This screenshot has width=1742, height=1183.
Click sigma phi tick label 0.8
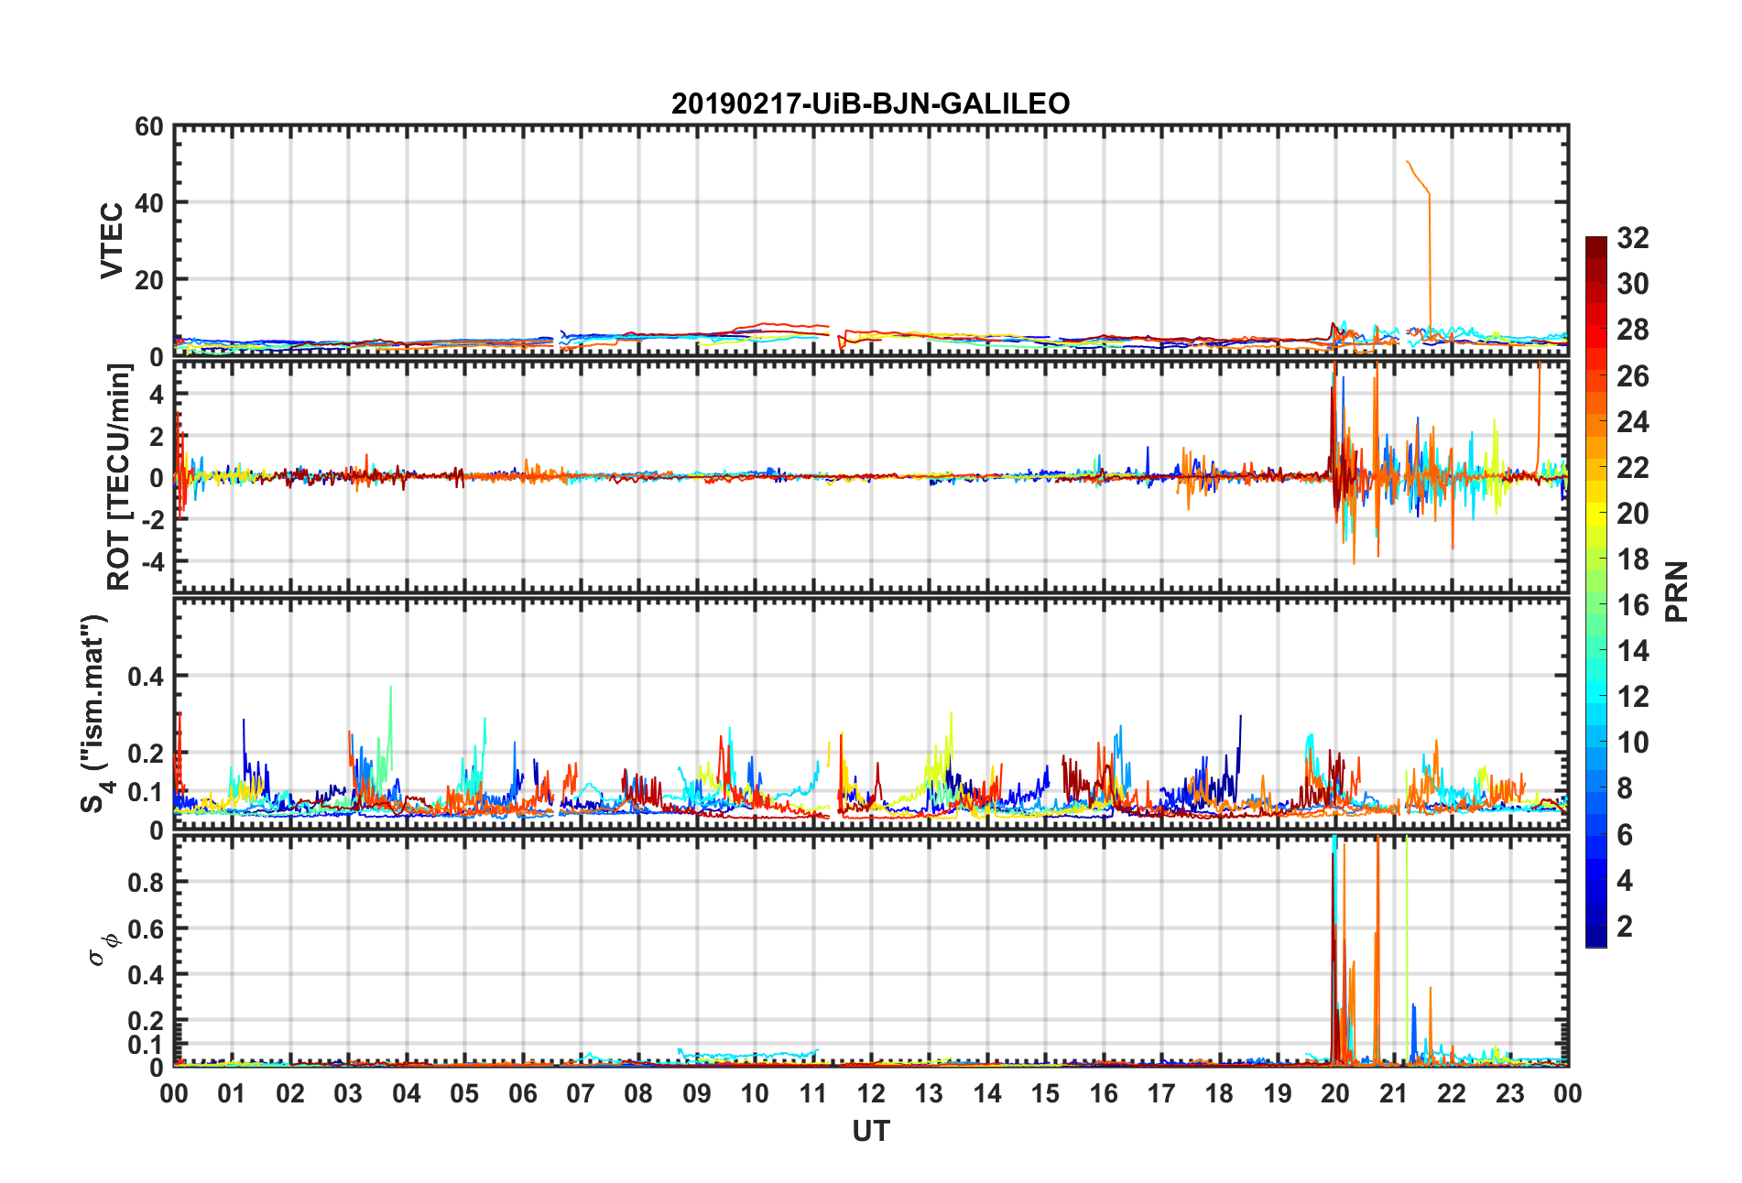pos(145,883)
